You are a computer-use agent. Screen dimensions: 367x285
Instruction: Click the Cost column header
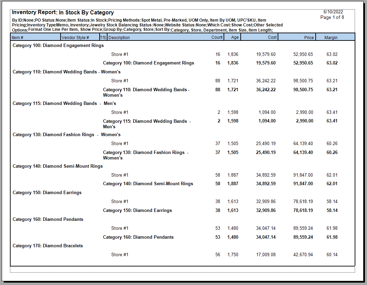[272, 37]
